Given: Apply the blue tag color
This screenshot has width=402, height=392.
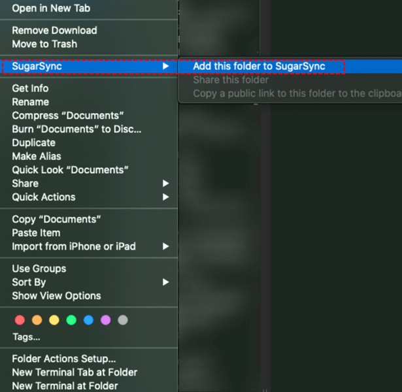Looking at the screenshot, I should click(88, 320).
